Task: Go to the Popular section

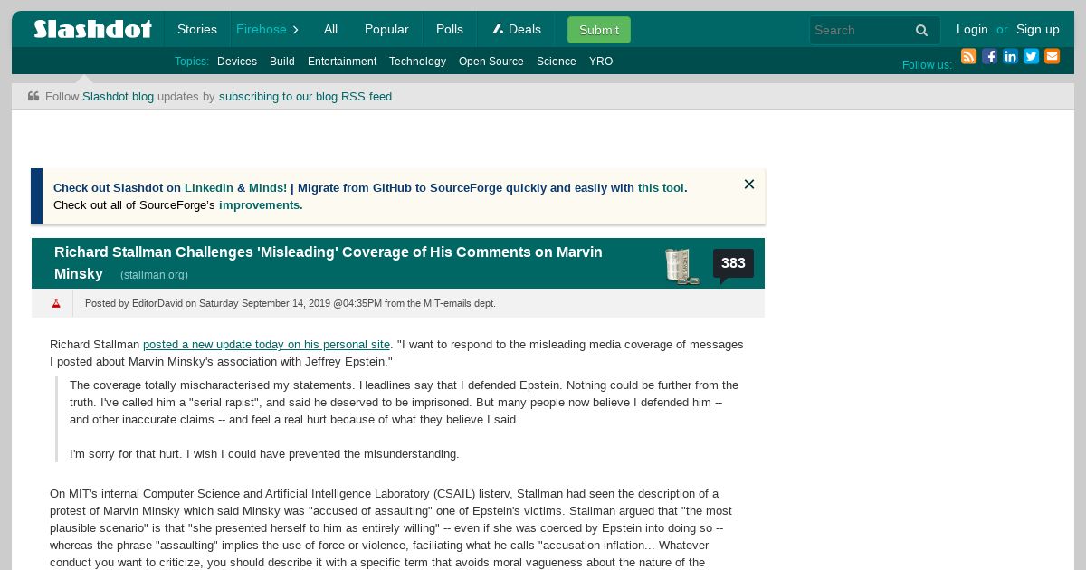Action: [386, 29]
